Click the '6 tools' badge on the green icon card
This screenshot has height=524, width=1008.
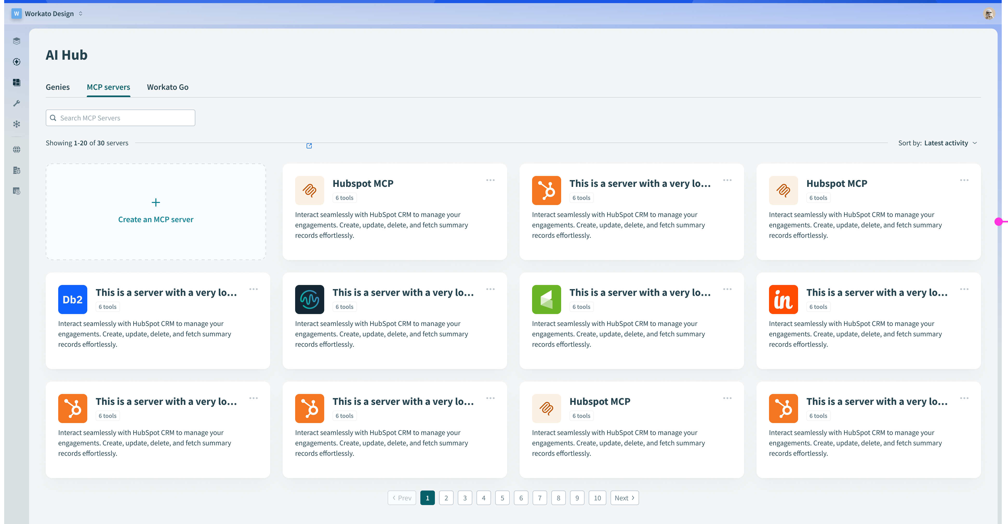[581, 307]
